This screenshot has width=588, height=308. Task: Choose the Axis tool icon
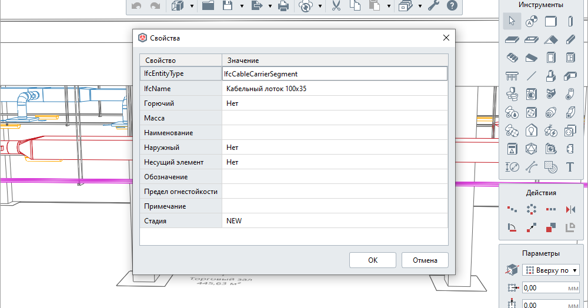tap(532, 21)
